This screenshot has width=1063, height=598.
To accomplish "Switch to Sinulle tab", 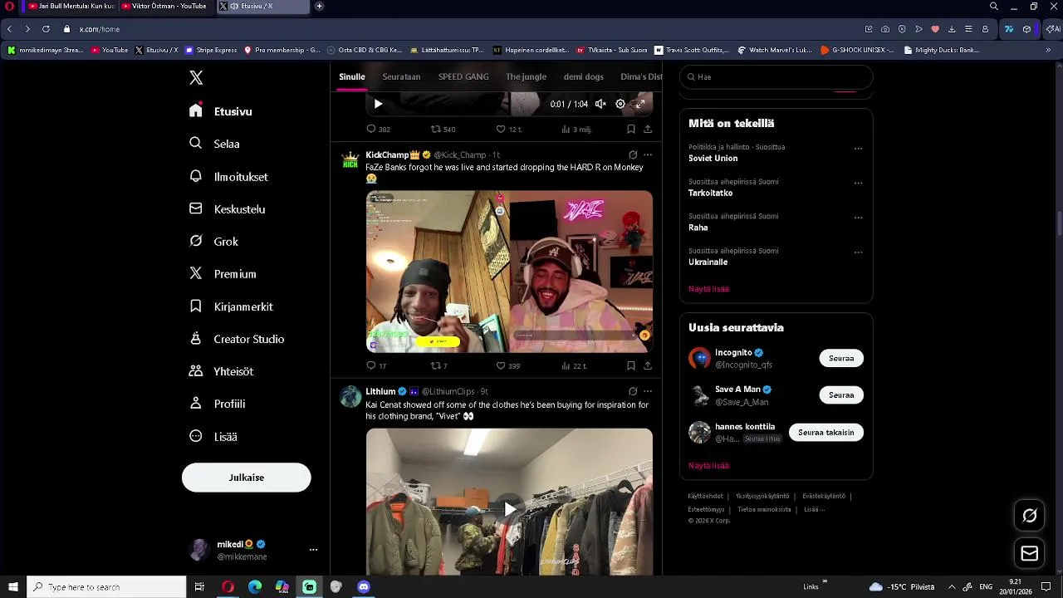I will point(352,76).
